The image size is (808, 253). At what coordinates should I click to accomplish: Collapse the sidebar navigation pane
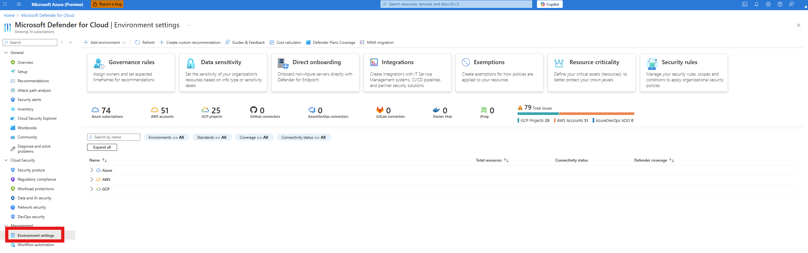coord(71,43)
